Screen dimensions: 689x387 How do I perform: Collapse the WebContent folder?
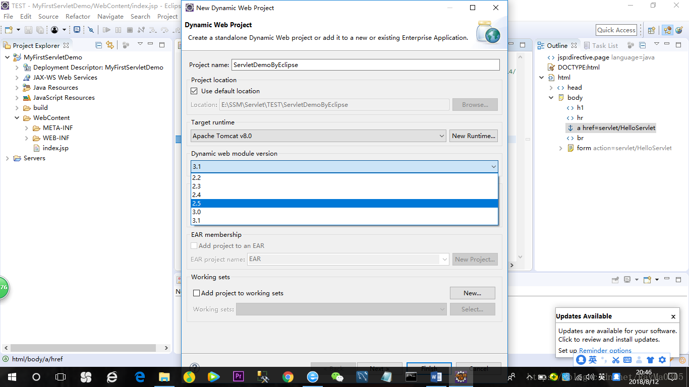[17, 118]
